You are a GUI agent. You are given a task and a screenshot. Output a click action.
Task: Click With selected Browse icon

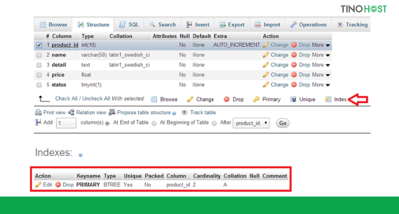pyautogui.click(x=154, y=99)
